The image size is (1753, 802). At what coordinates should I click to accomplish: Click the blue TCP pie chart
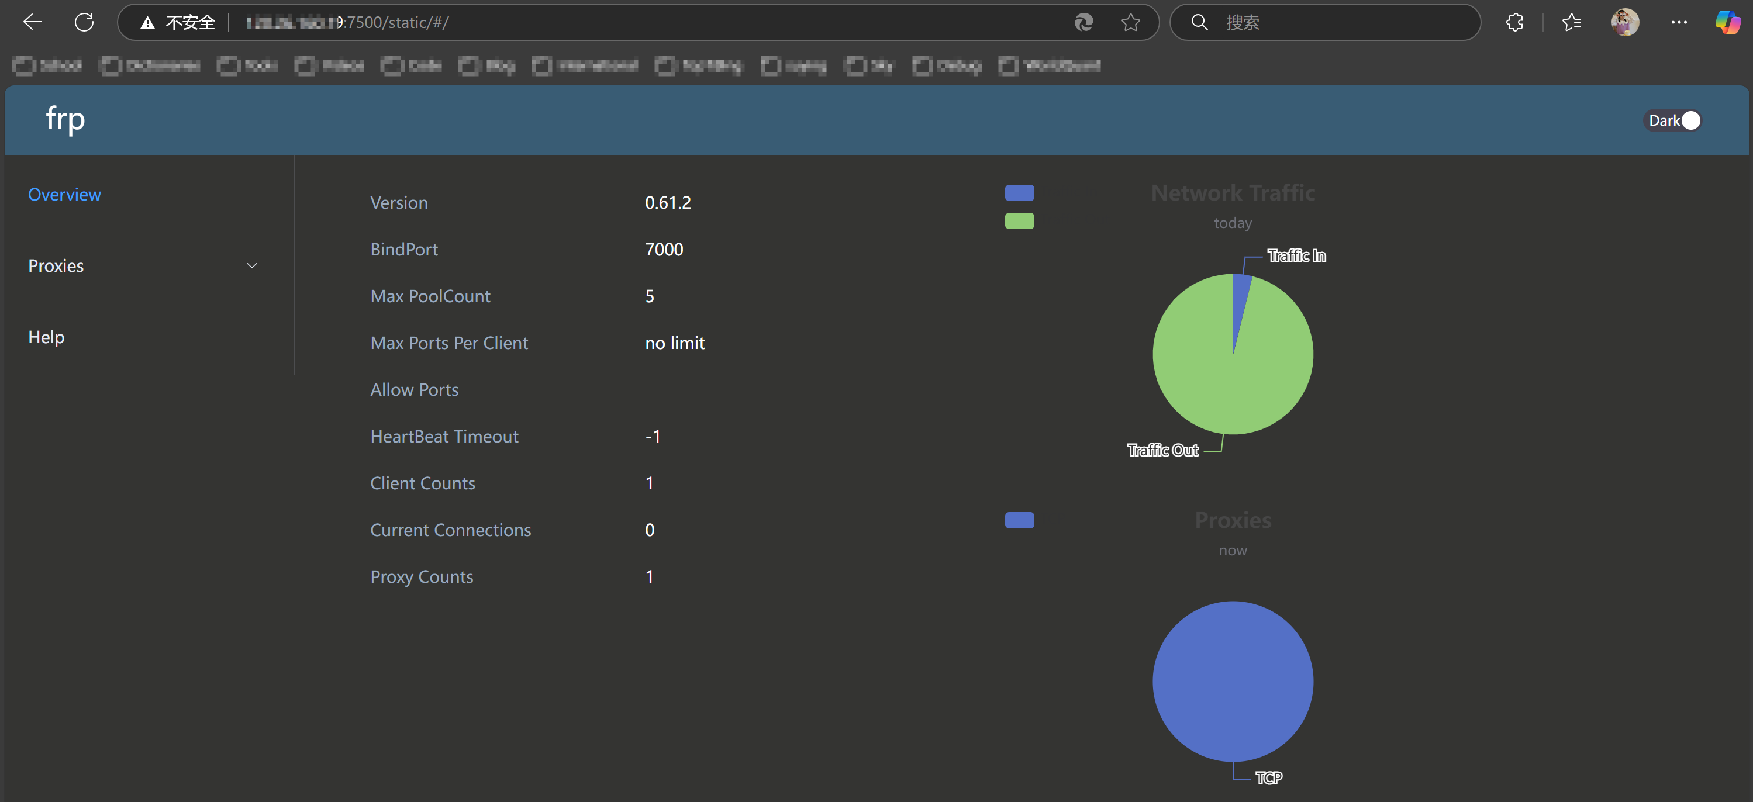[x=1233, y=681]
